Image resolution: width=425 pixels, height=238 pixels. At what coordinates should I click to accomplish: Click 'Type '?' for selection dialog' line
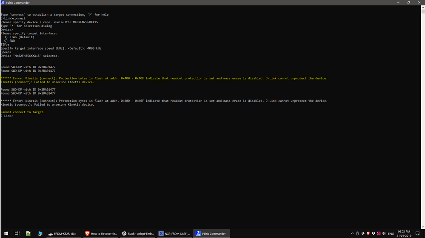(26, 26)
